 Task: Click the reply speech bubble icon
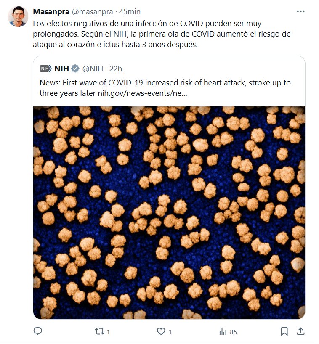38,331
